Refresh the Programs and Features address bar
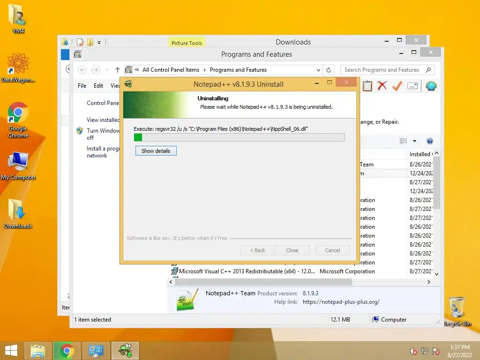 [329, 70]
